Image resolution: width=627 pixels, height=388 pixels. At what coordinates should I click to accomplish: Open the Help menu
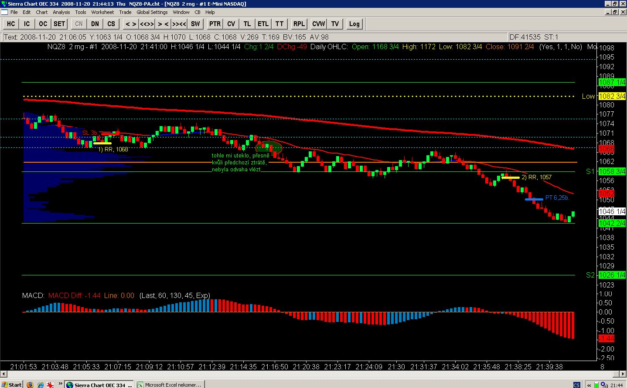210,12
